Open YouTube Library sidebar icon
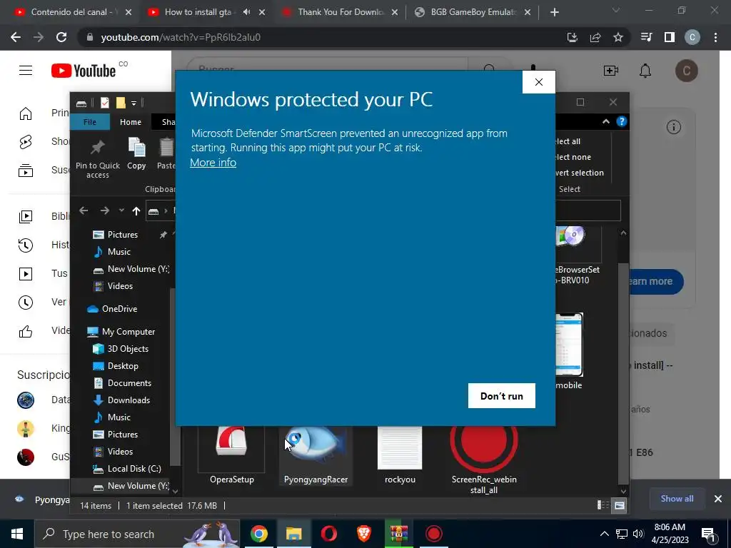 click(x=26, y=217)
